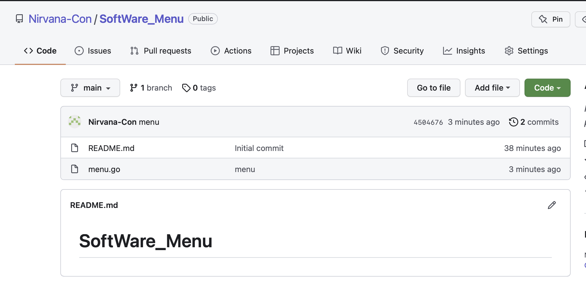
Task: Pin this repository with the Pin button
Action: (551, 19)
